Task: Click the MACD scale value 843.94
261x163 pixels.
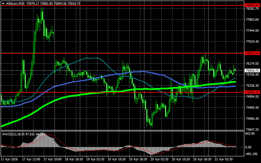Action: pos(250,134)
